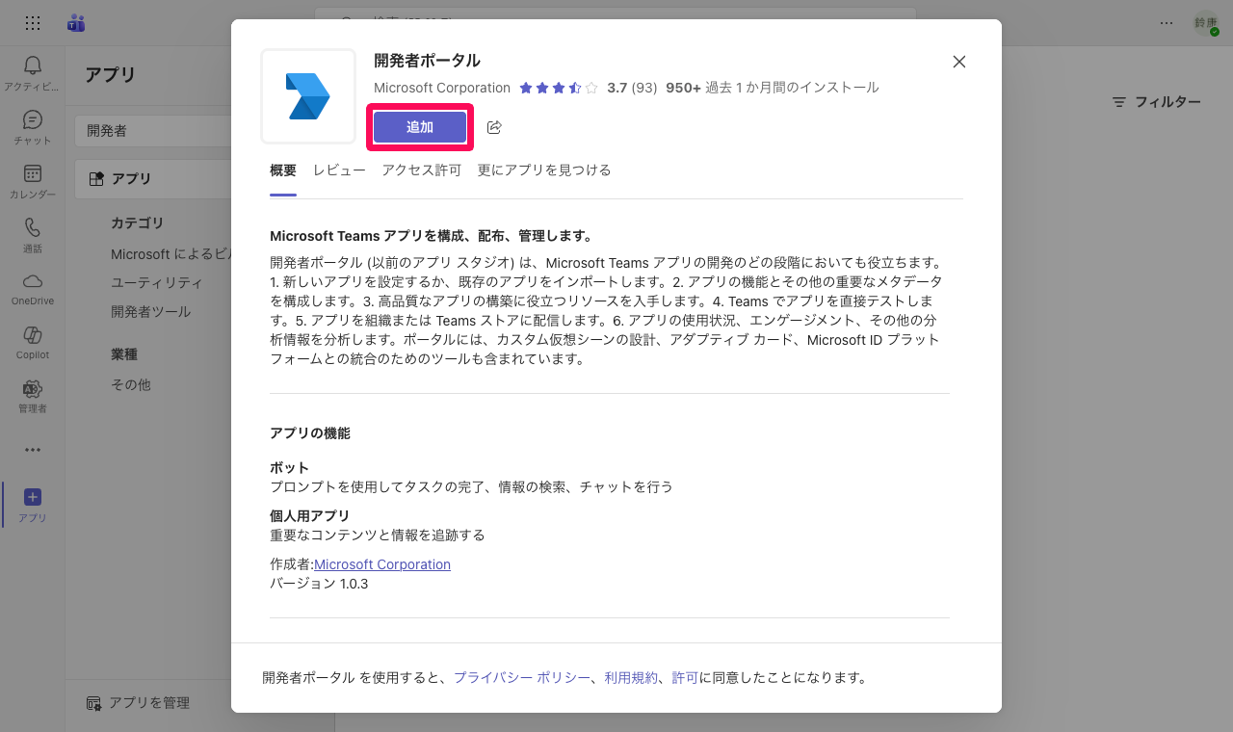Click the 開発者ポータル app logo

click(308, 95)
